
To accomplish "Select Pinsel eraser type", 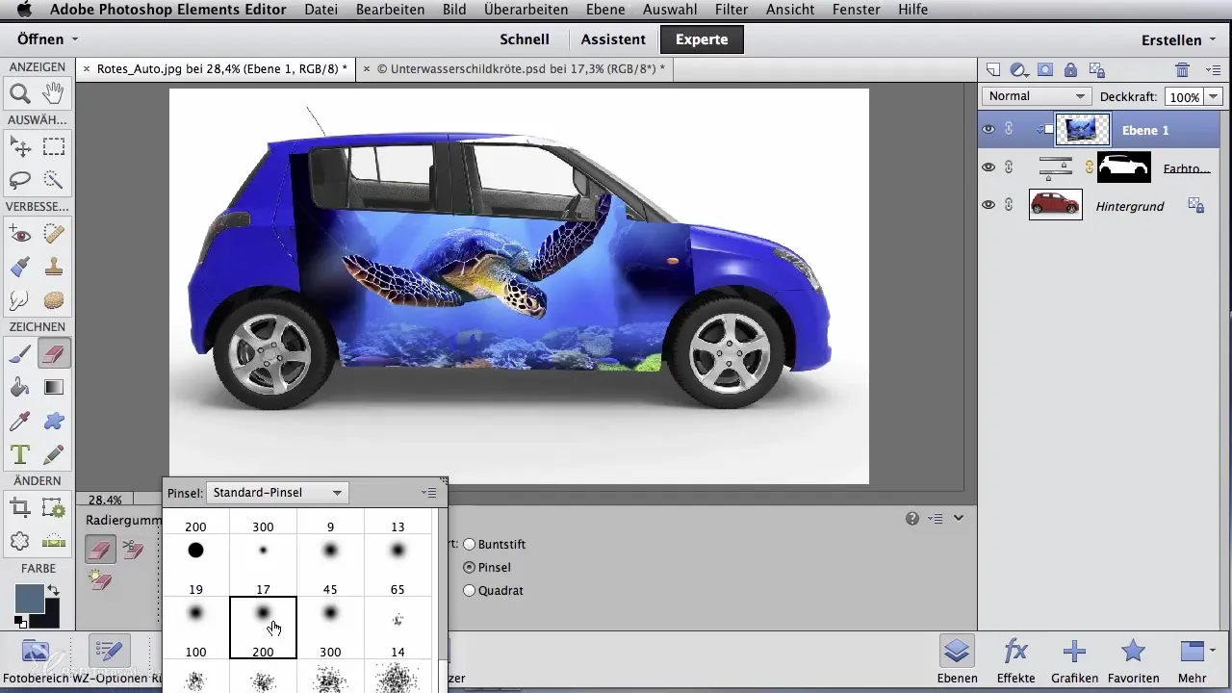I will click(x=470, y=568).
